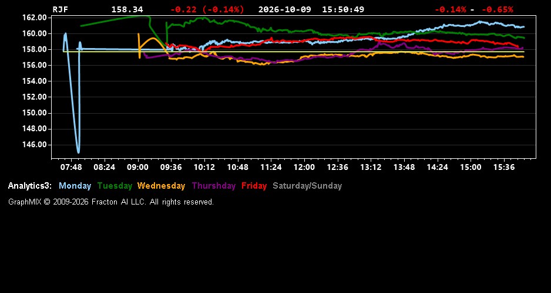Image resolution: width=551 pixels, height=293 pixels.
Task: Click the 09:00 time axis label
Action: tap(137, 167)
